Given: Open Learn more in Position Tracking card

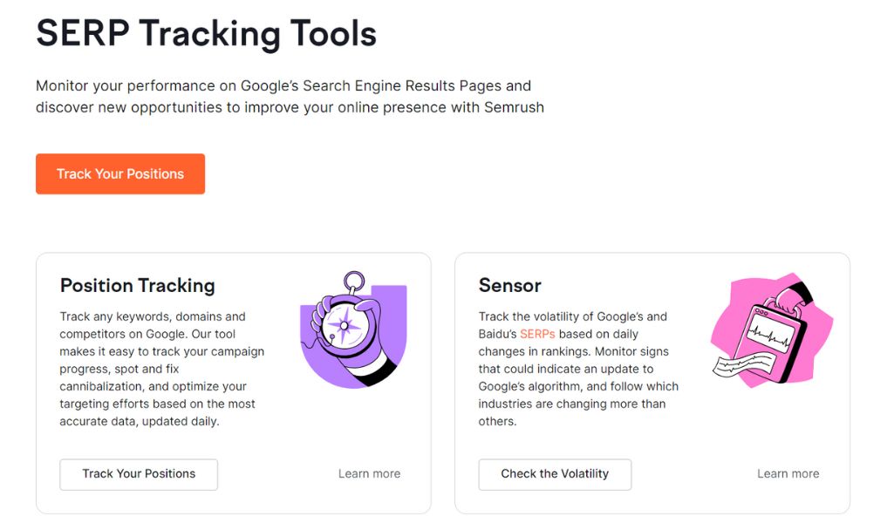Looking at the screenshot, I should (369, 474).
